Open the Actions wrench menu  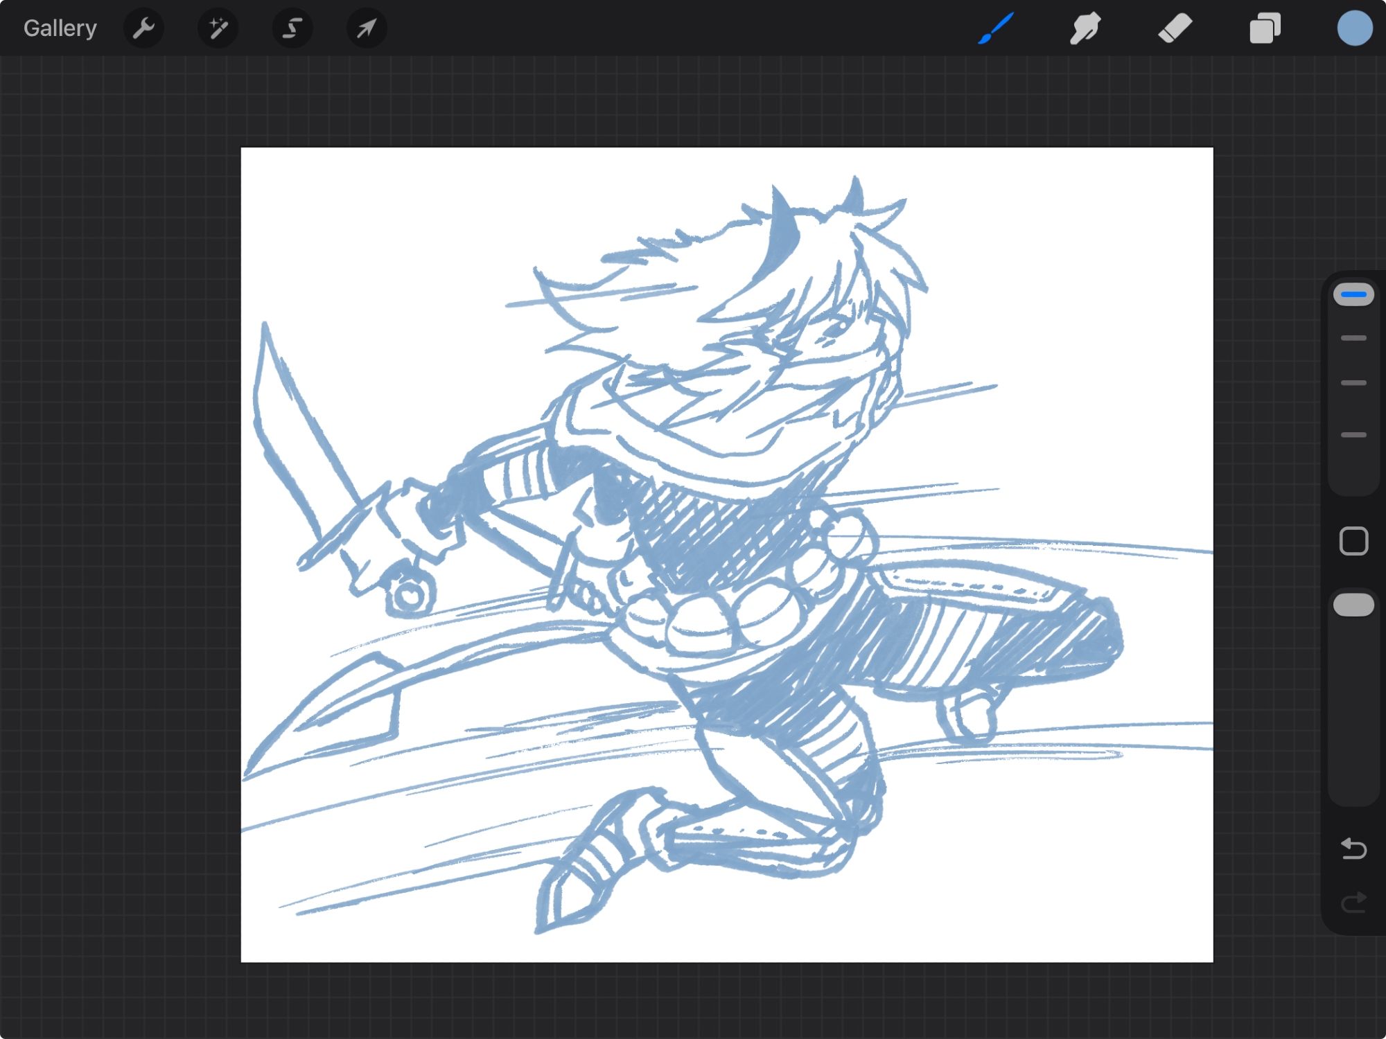pos(143,28)
